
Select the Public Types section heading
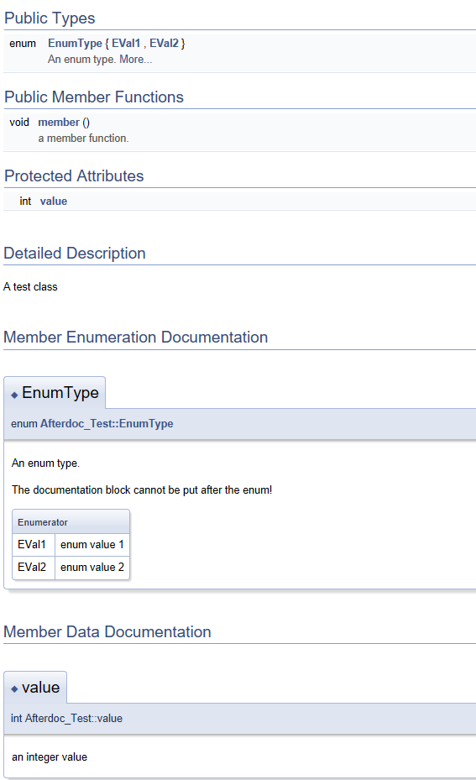50,18
